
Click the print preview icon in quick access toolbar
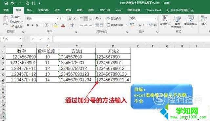27,3
